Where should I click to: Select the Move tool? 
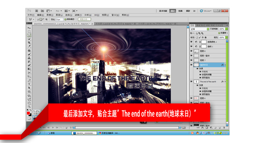pyautogui.click(x=29, y=28)
